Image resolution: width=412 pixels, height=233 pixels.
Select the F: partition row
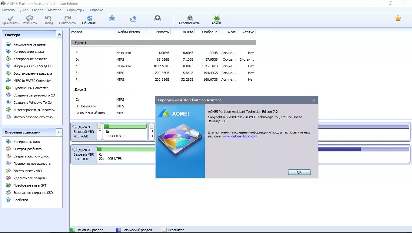point(164,79)
